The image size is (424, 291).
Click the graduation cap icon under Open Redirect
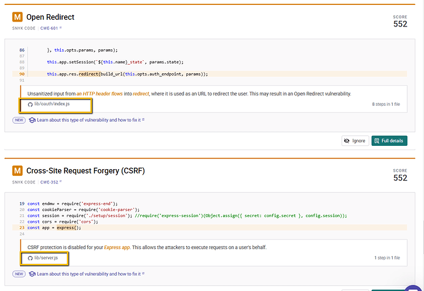[x=32, y=120]
